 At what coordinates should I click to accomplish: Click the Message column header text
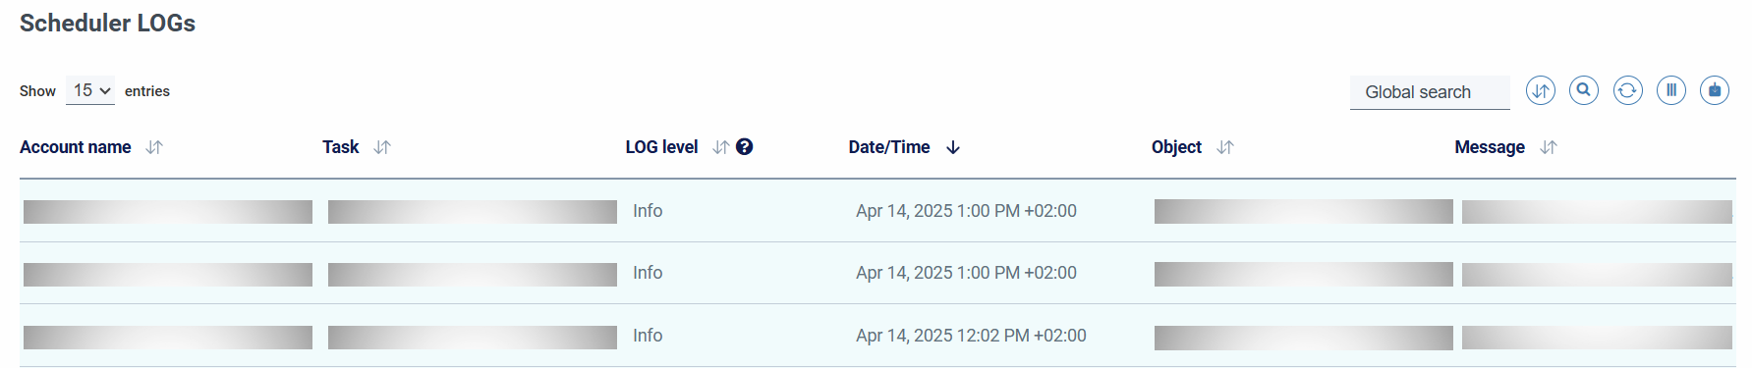[x=1490, y=147]
